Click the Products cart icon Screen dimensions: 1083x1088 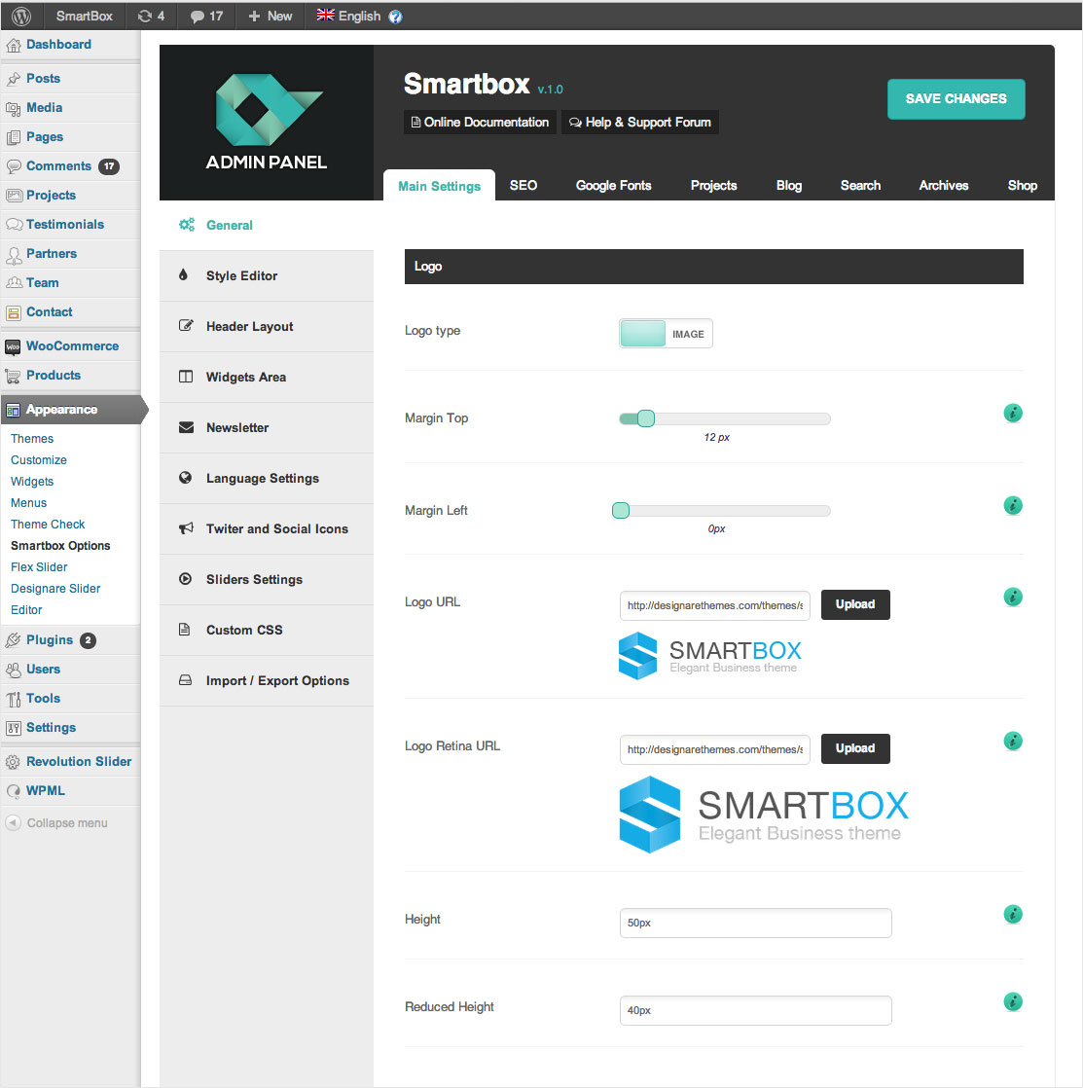click(13, 376)
